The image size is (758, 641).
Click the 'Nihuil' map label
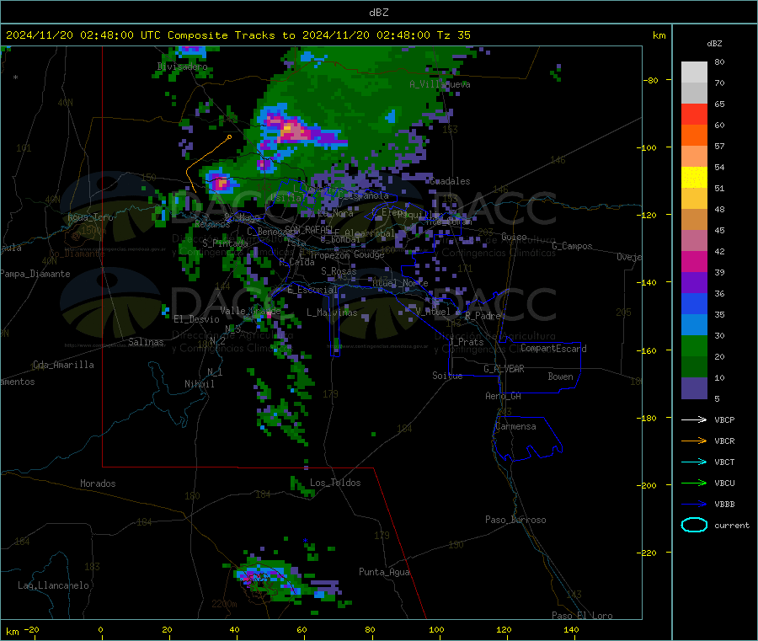199,384
